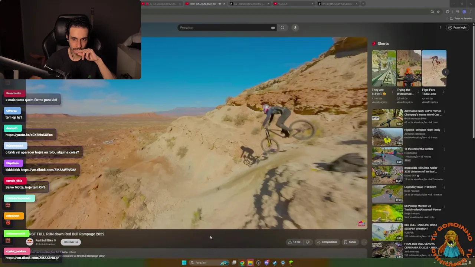The height and width of the screenshot is (267, 475).
Task: Open Red Bull Bike channel avatar
Action: click(x=30, y=242)
